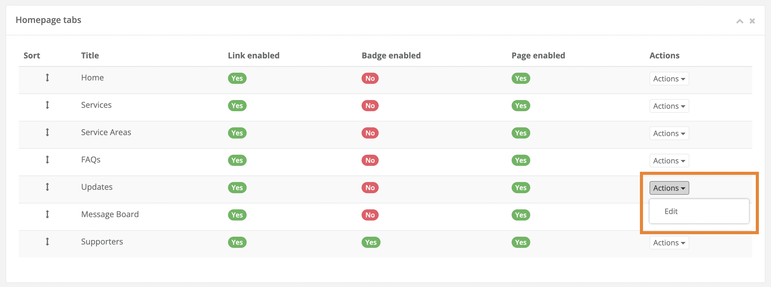This screenshot has height=287, width=771.
Task: Click the sort handle next to Home
Action: 47,78
